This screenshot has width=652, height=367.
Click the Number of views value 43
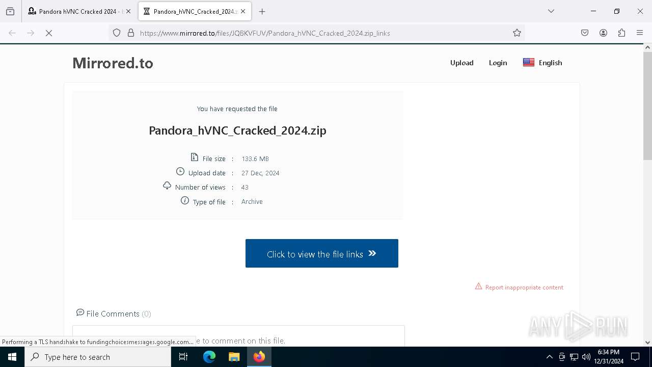245,188
